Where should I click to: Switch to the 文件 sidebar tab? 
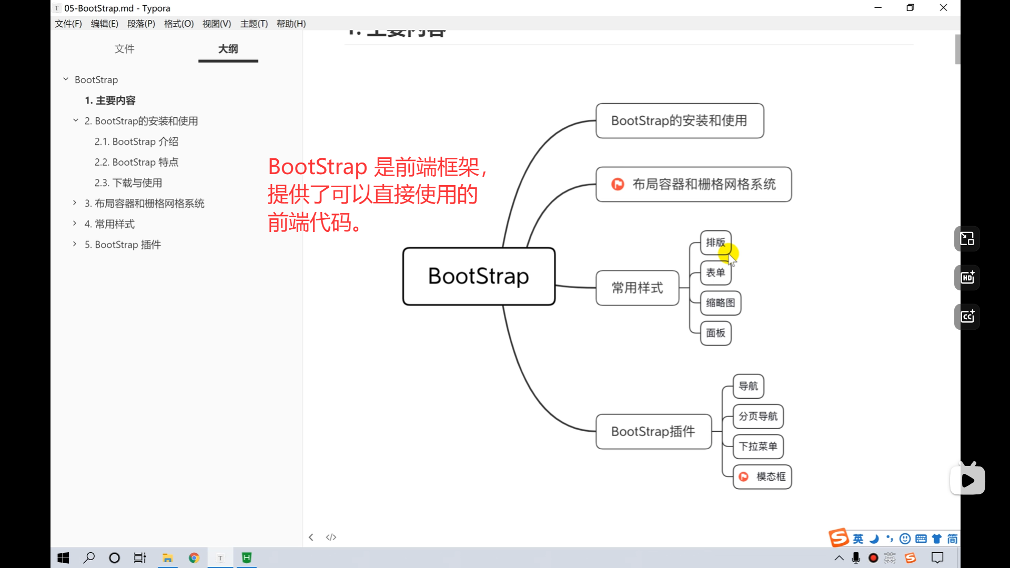124,49
